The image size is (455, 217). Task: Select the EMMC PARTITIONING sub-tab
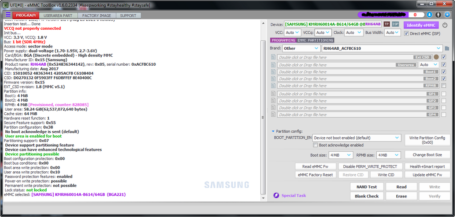(x=315, y=40)
